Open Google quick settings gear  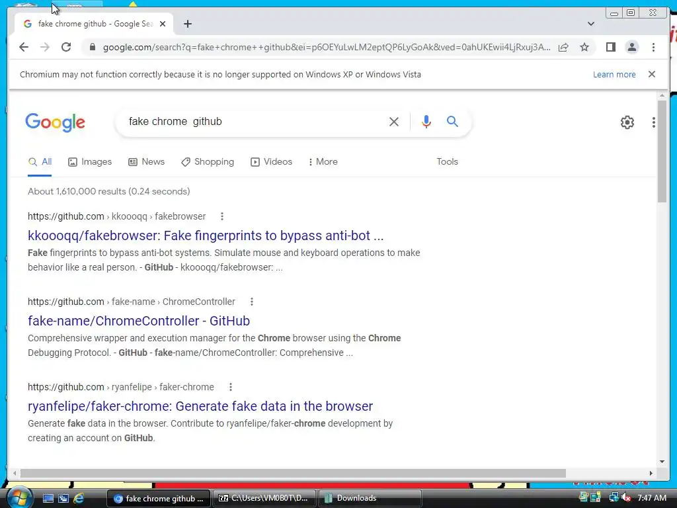click(627, 122)
